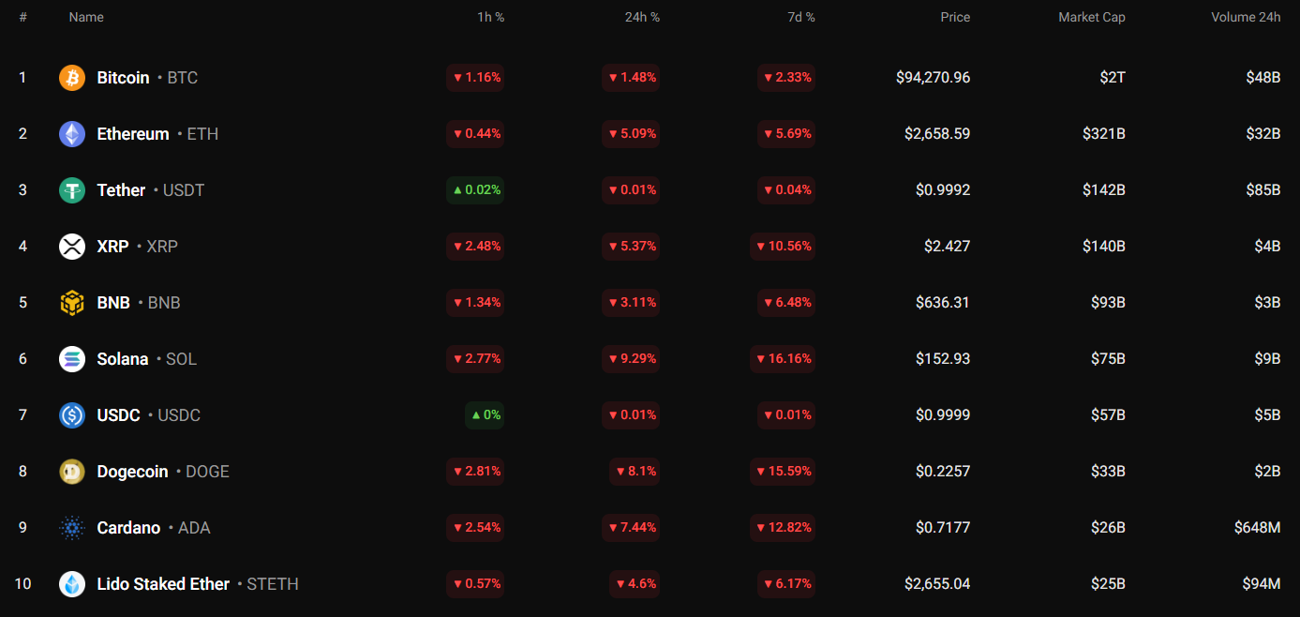Click Solana's 7d change badge showing 16.16%
The width and height of the screenshot is (1300, 617).
[783, 359]
